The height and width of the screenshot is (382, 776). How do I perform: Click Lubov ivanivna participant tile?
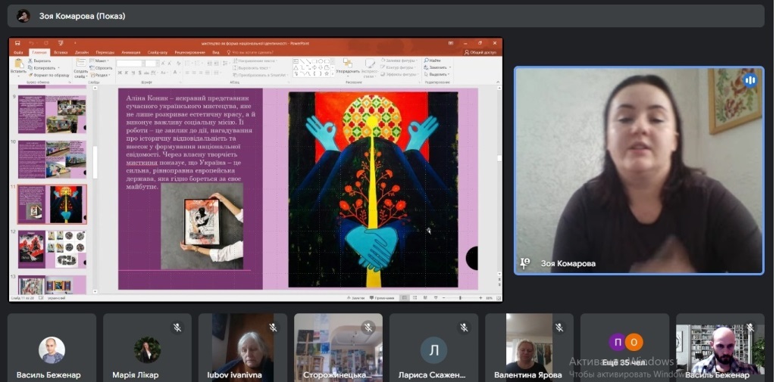(x=242, y=347)
